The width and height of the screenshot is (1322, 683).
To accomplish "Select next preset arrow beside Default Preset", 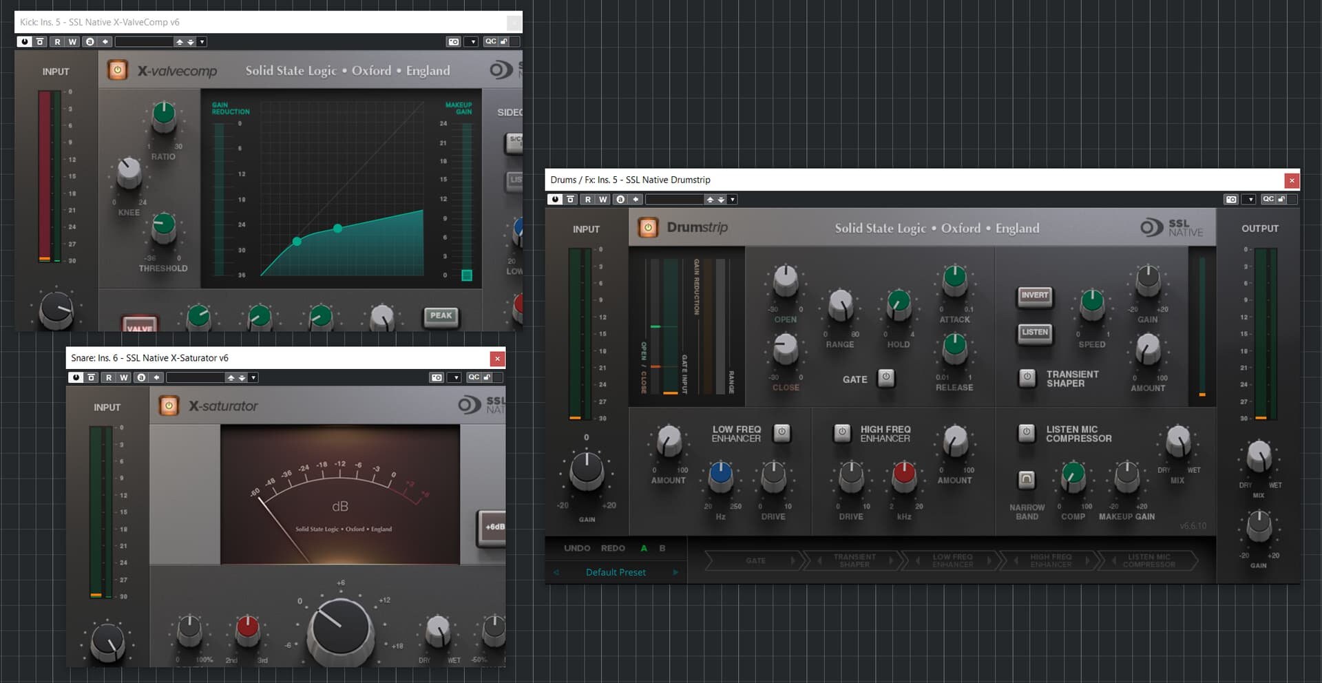I will [x=675, y=572].
